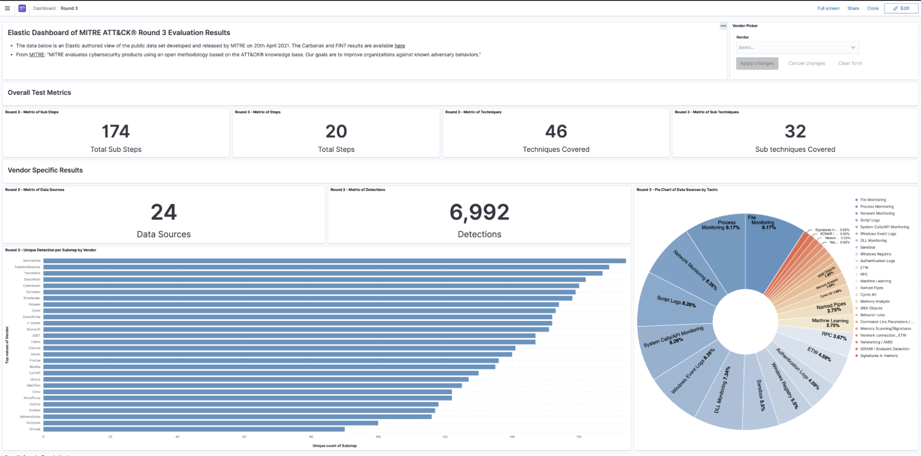Click the Edit dashboard button
Image resolution: width=921 pixels, height=456 pixels.
click(901, 8)
